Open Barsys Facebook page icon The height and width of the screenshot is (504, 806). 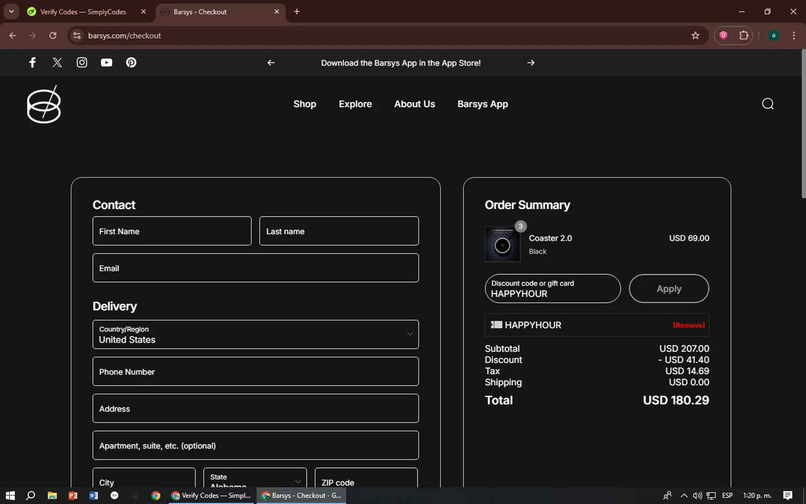tap(32, 62)
